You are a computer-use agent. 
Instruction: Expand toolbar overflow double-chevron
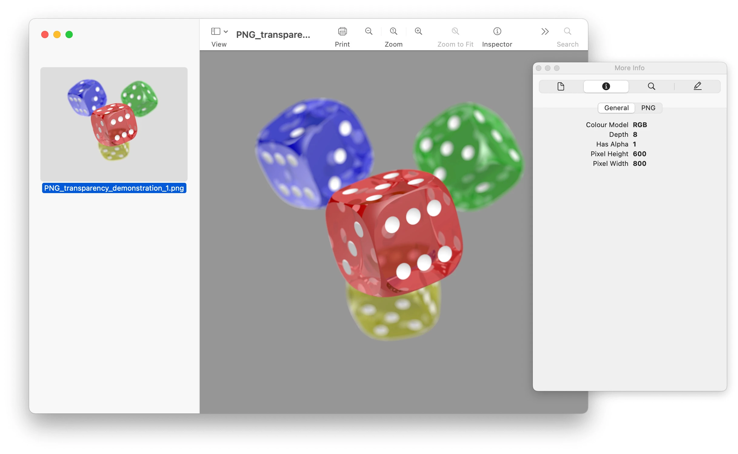[545, 31]
